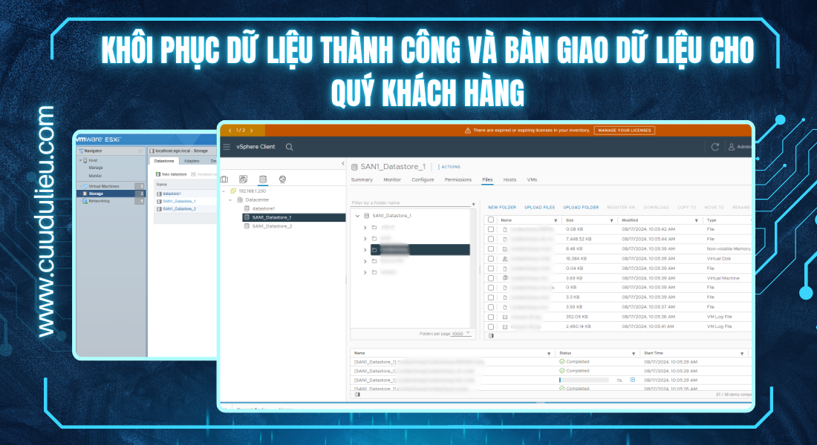The width and height of the screenshot is (817, 445).
Task: Click the task progress bar at 1%
Action: click(584, 380)
